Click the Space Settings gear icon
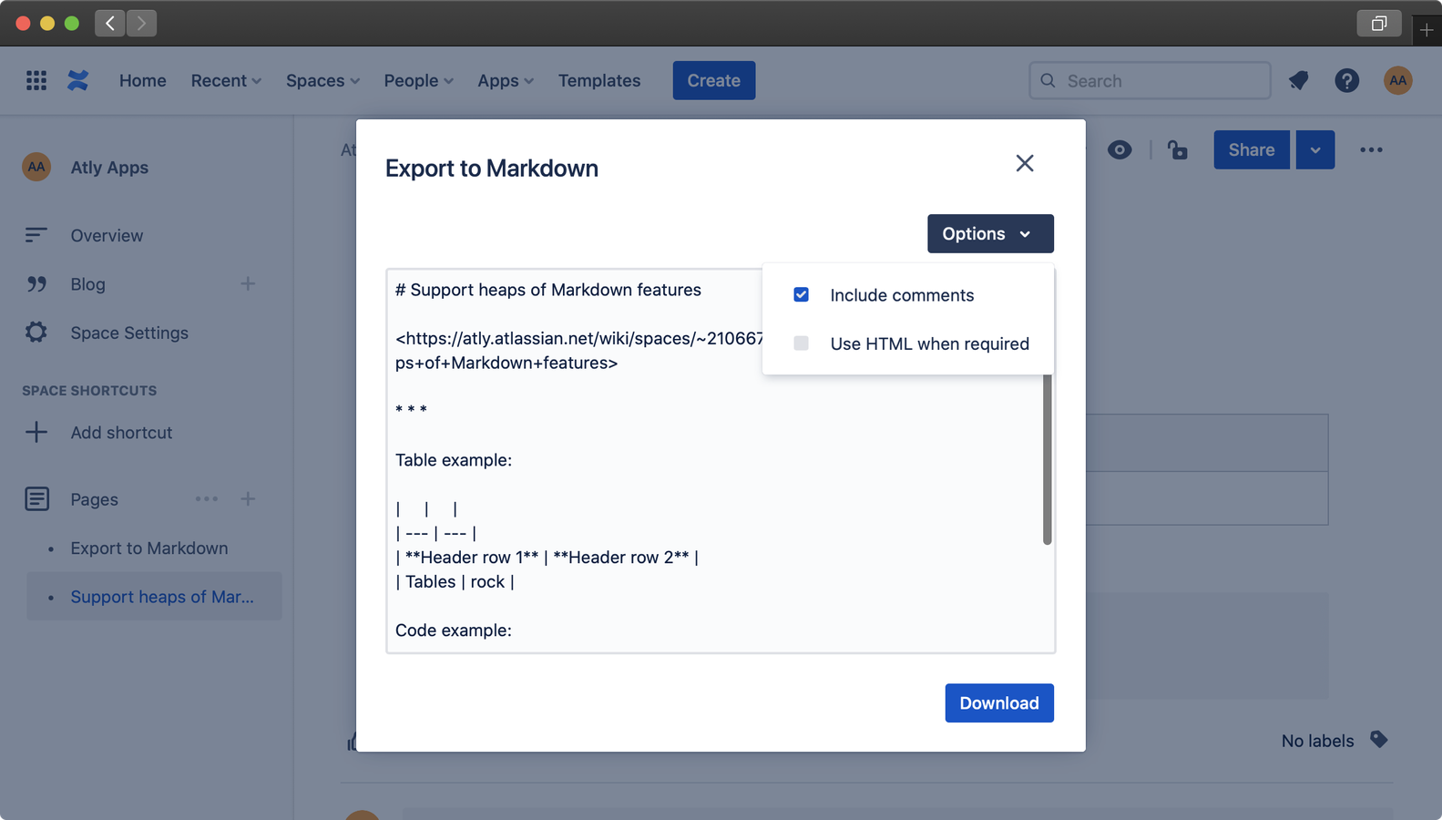 36,333
